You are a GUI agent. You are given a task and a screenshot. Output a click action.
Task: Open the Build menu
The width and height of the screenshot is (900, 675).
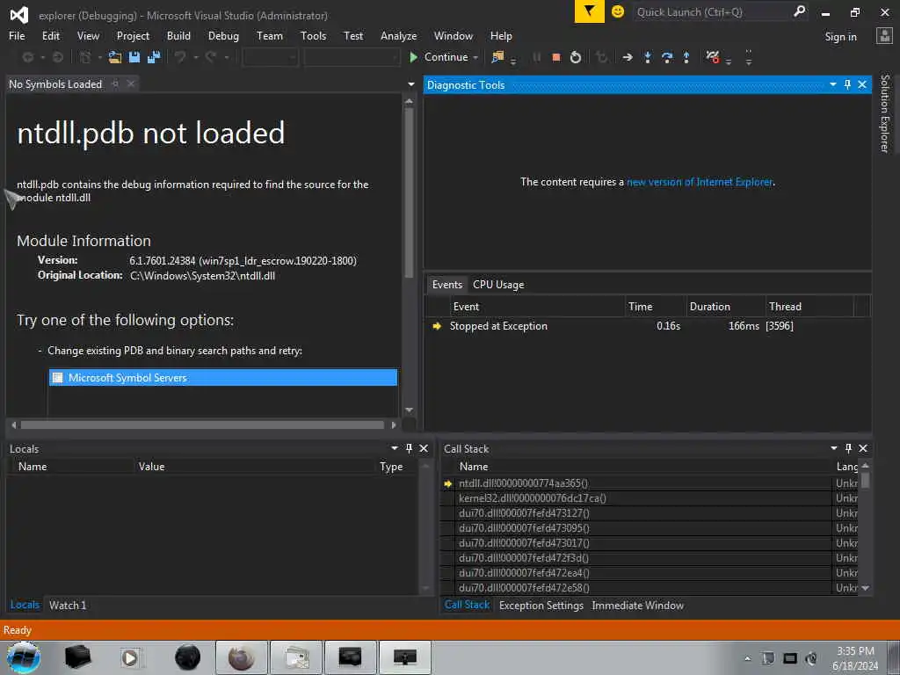[x=178, y=35]
